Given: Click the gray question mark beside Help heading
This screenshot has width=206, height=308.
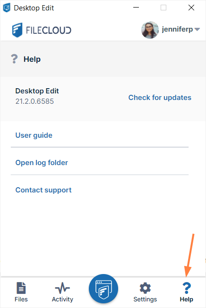Looking at the screenshot, I should (14, 59).
